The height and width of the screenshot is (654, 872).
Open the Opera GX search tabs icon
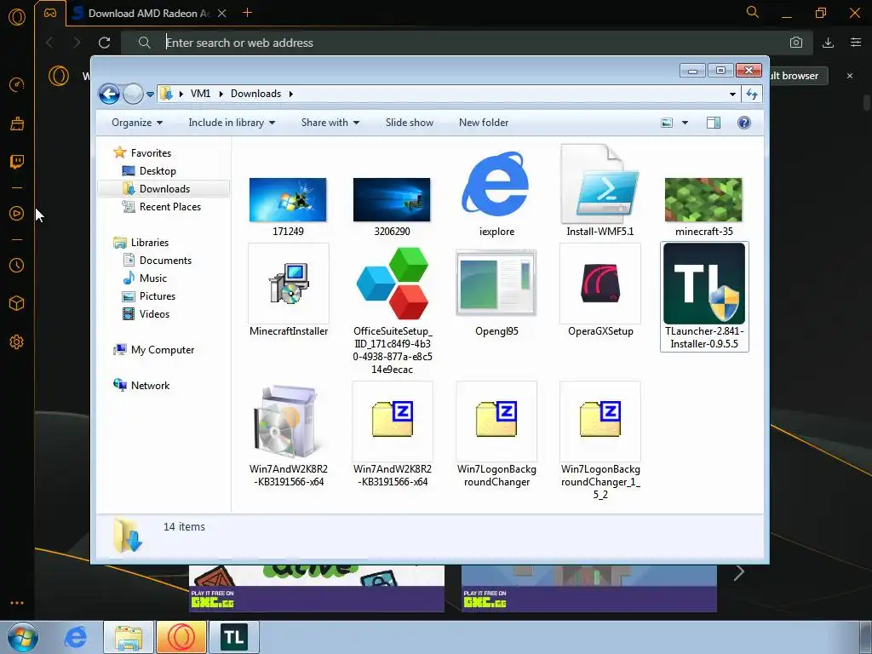(753, 12)
